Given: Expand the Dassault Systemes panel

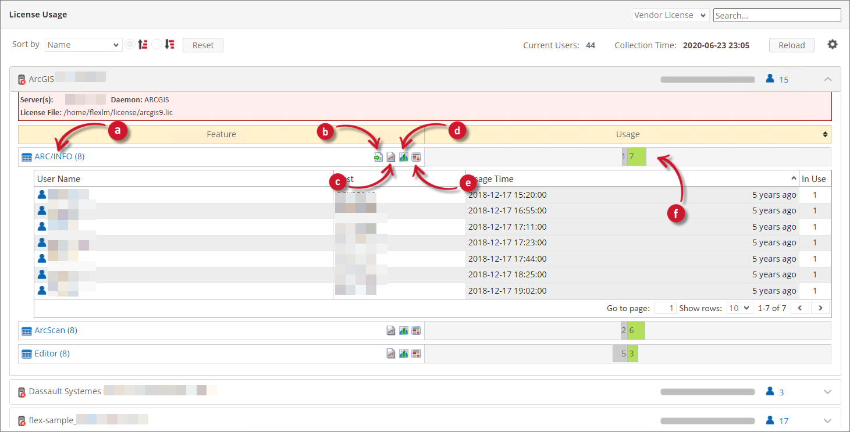Looking at the screenshot, I should tap(828, 392).
